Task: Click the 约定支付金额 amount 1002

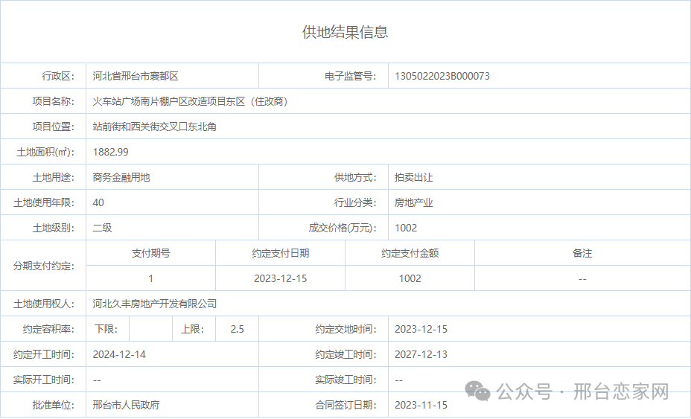Action: coord(410,279)
